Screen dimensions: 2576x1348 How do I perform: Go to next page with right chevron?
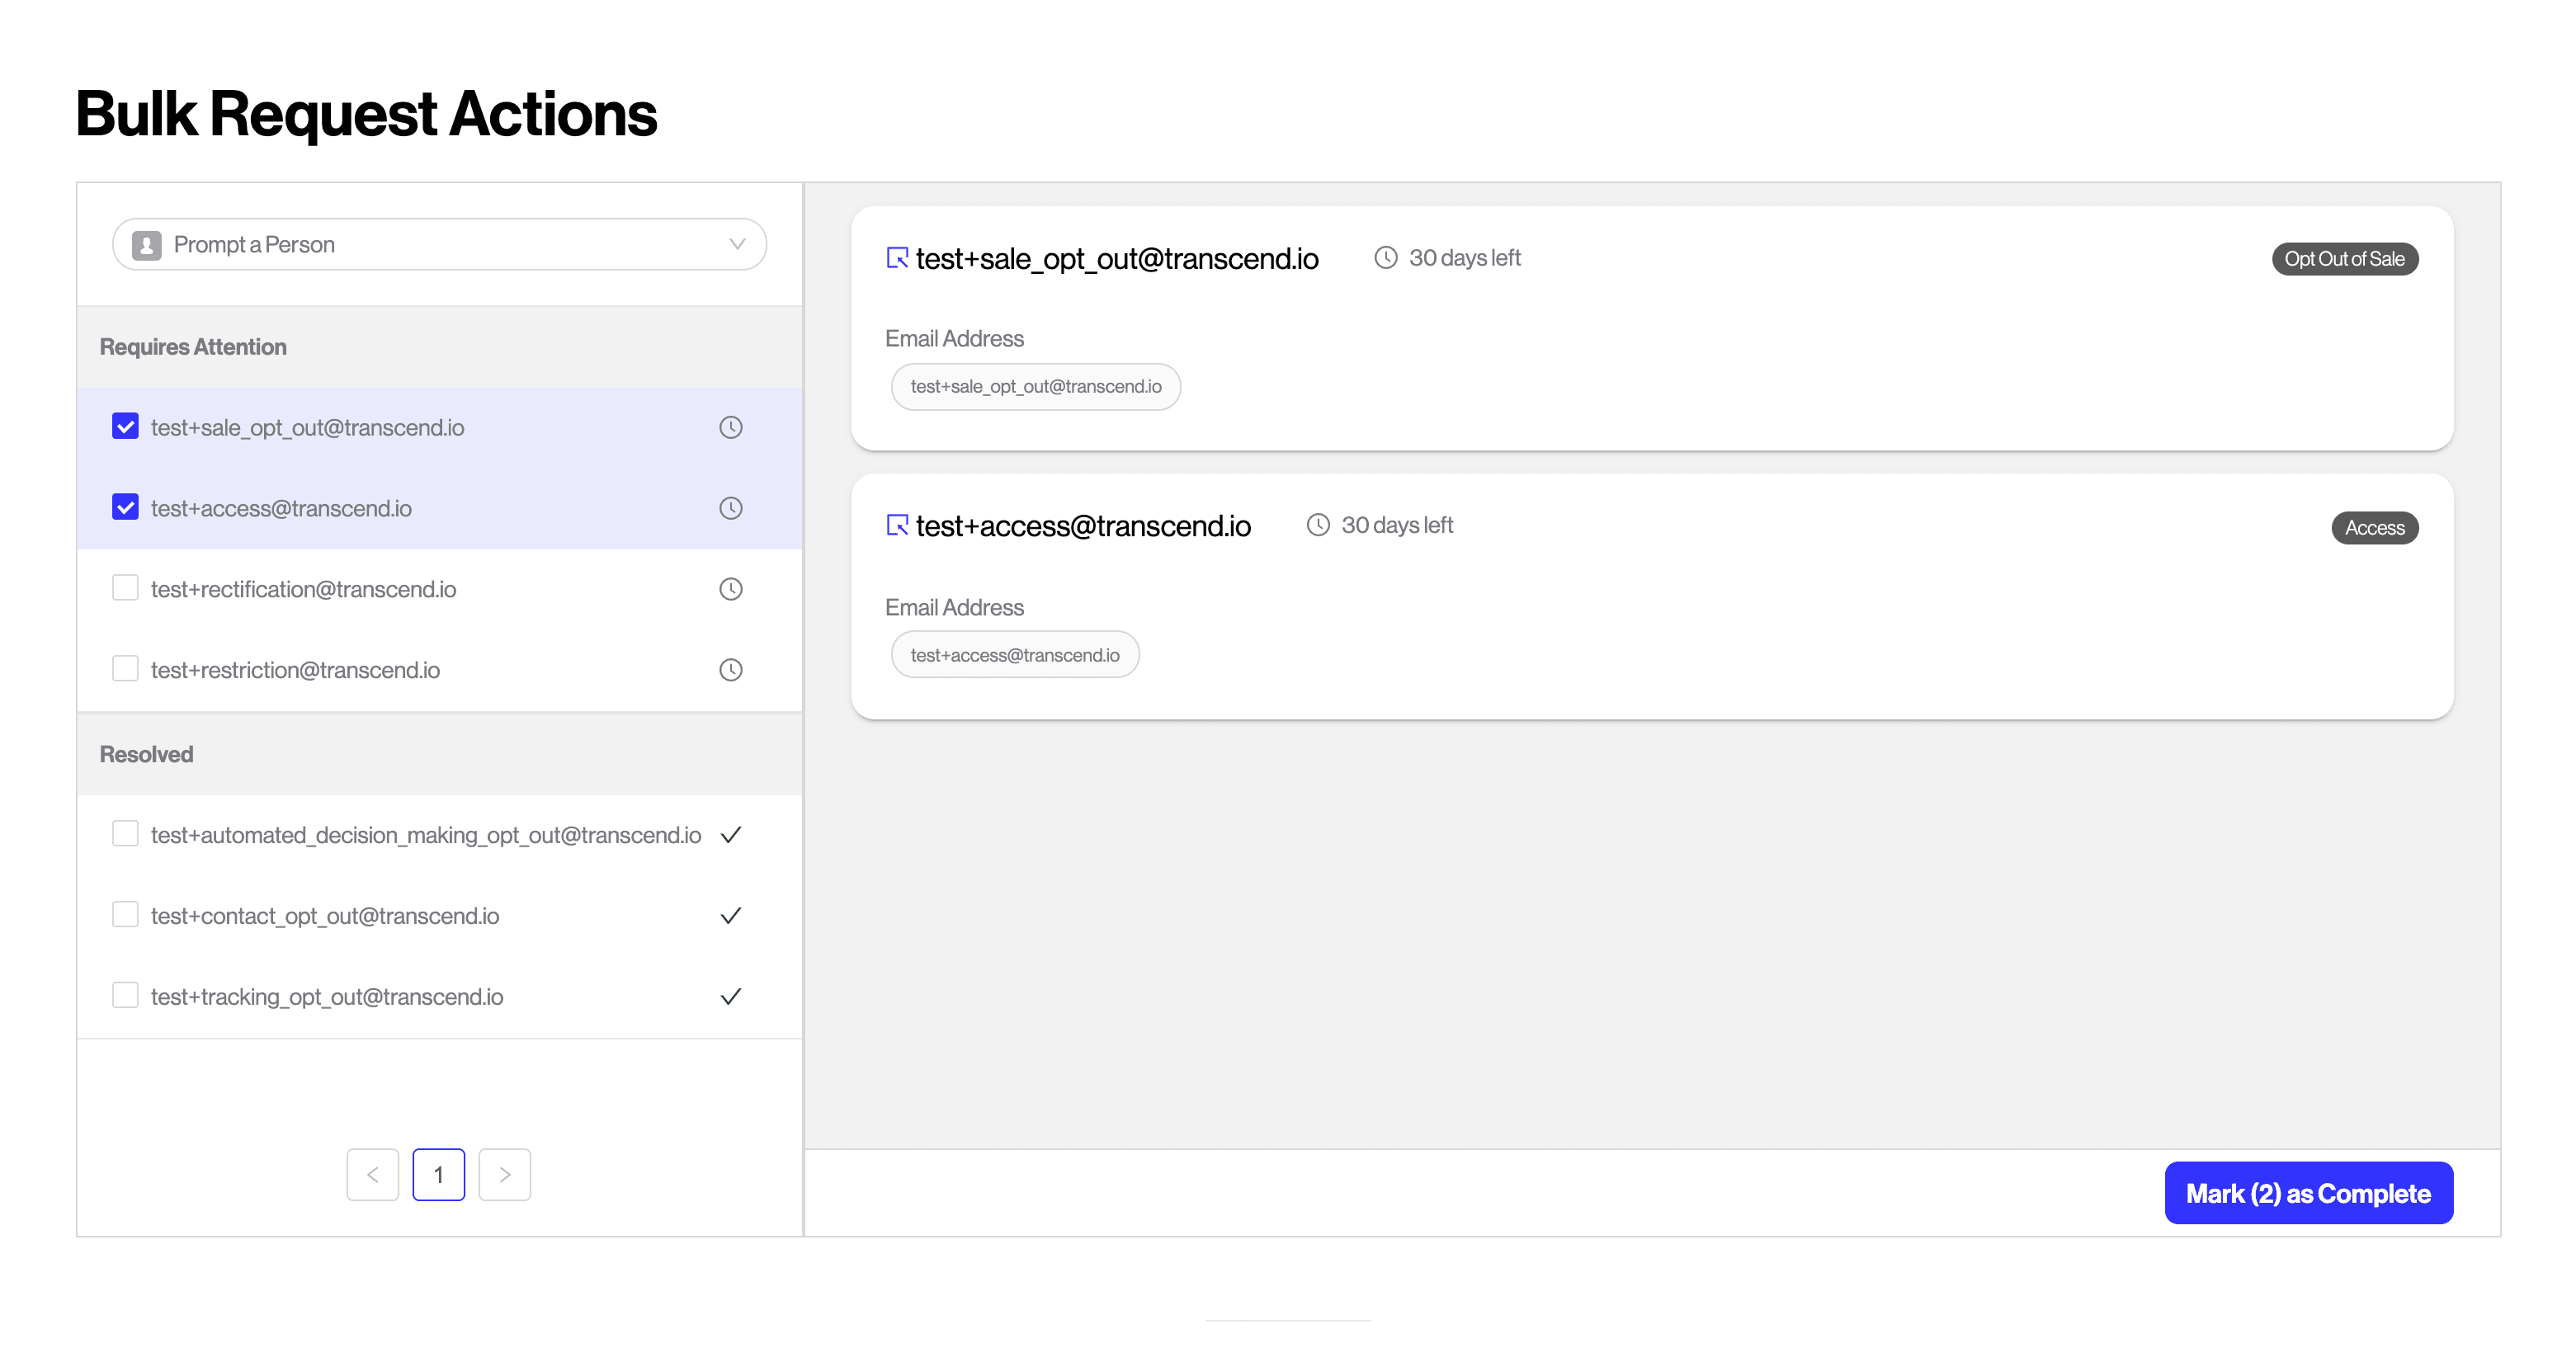tap(505, 1174)
